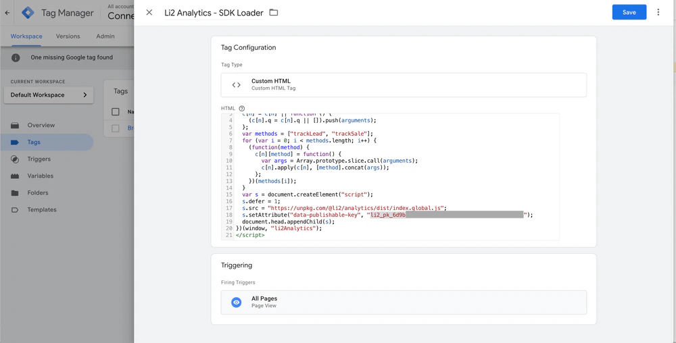This screenshot has width=676, height=343.
Task: Click line number 18 in the editor gutter
Action: pyautogui.click(x=229, y=215)
